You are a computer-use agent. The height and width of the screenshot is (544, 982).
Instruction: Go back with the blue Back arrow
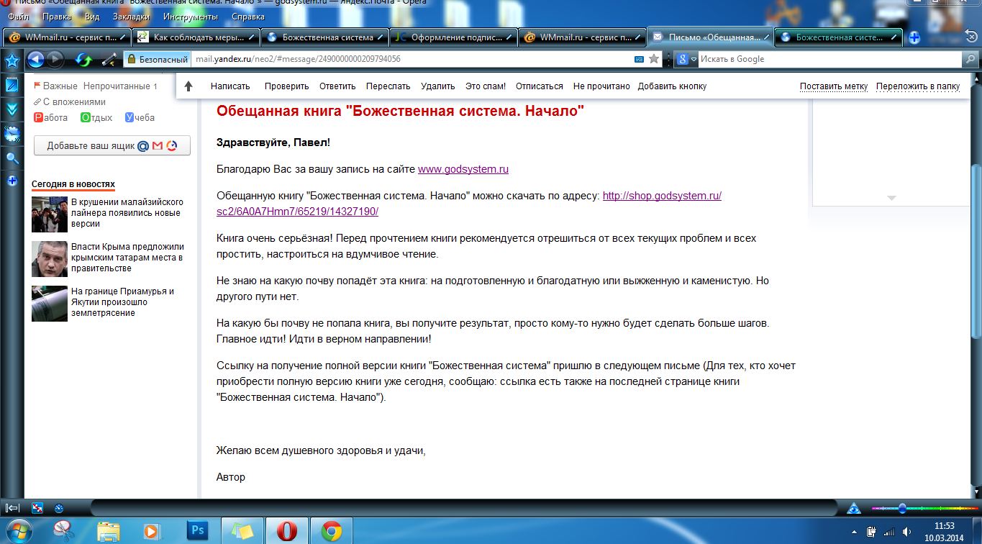pyautogui.click(x=35, y=59)
